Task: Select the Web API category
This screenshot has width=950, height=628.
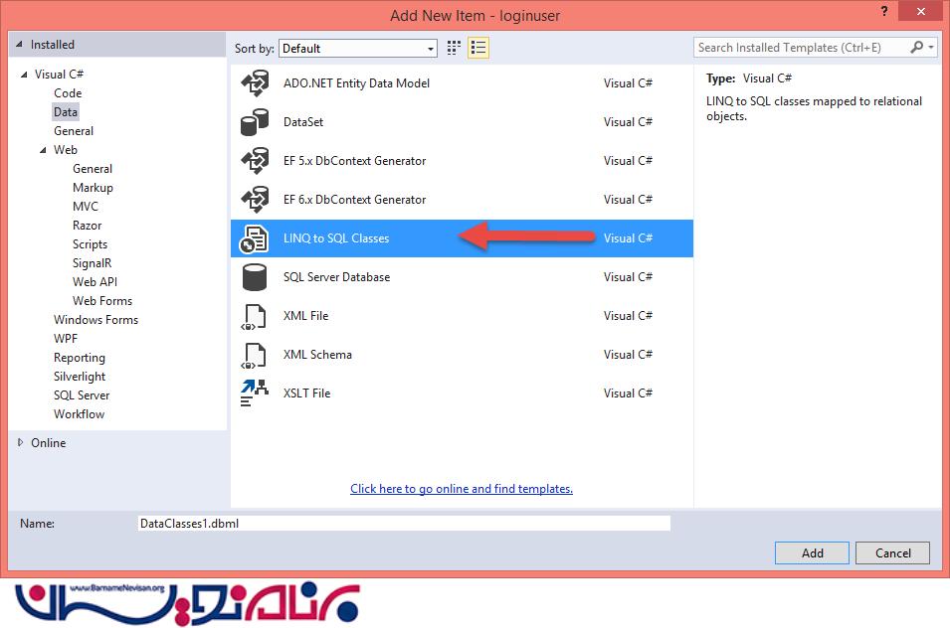Action: point(95,282)
